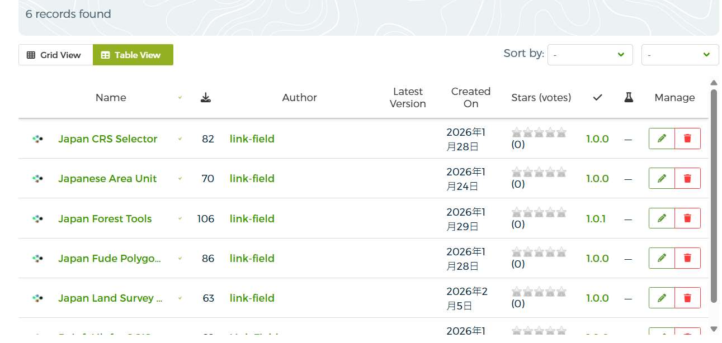Sort by the Author column header

pyautogui.click(x=299, y=98)
